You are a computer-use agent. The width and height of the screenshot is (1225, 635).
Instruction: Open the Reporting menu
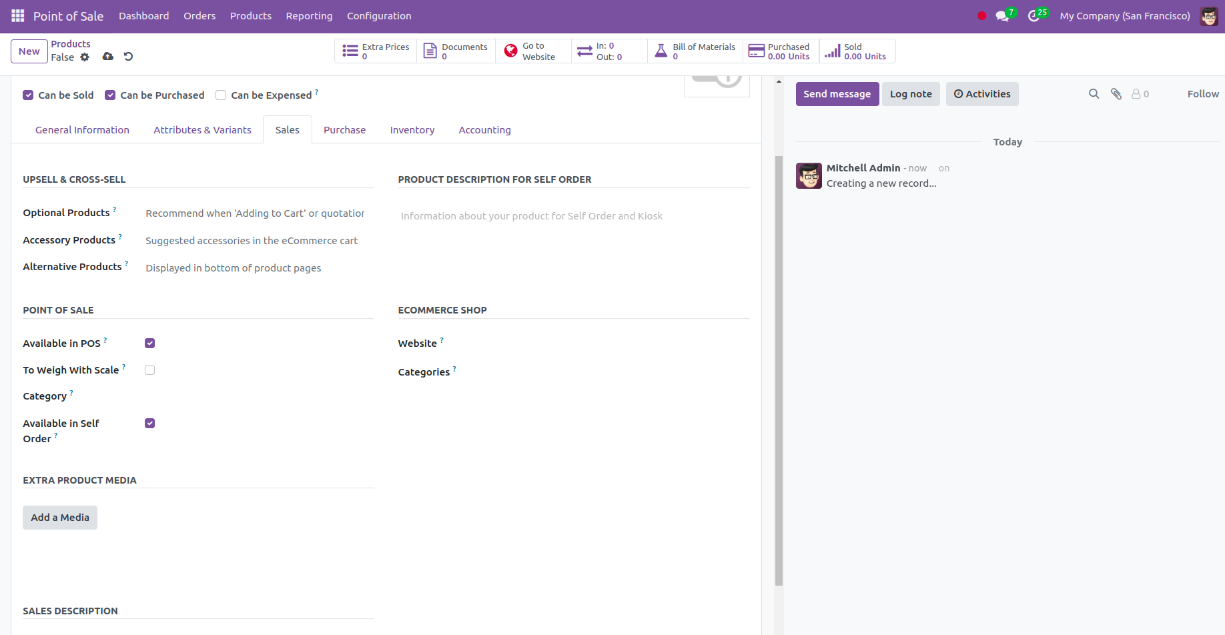pyautogui.click(x=309, y=16)
